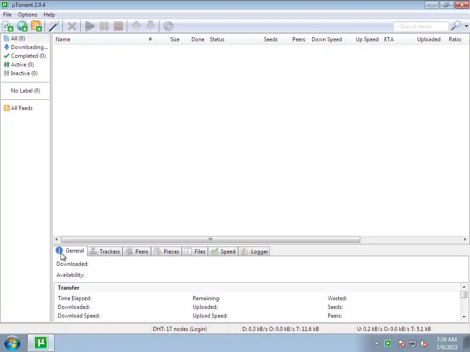Click the Move Up Queue arrow icon

click(x=136, y=26)
